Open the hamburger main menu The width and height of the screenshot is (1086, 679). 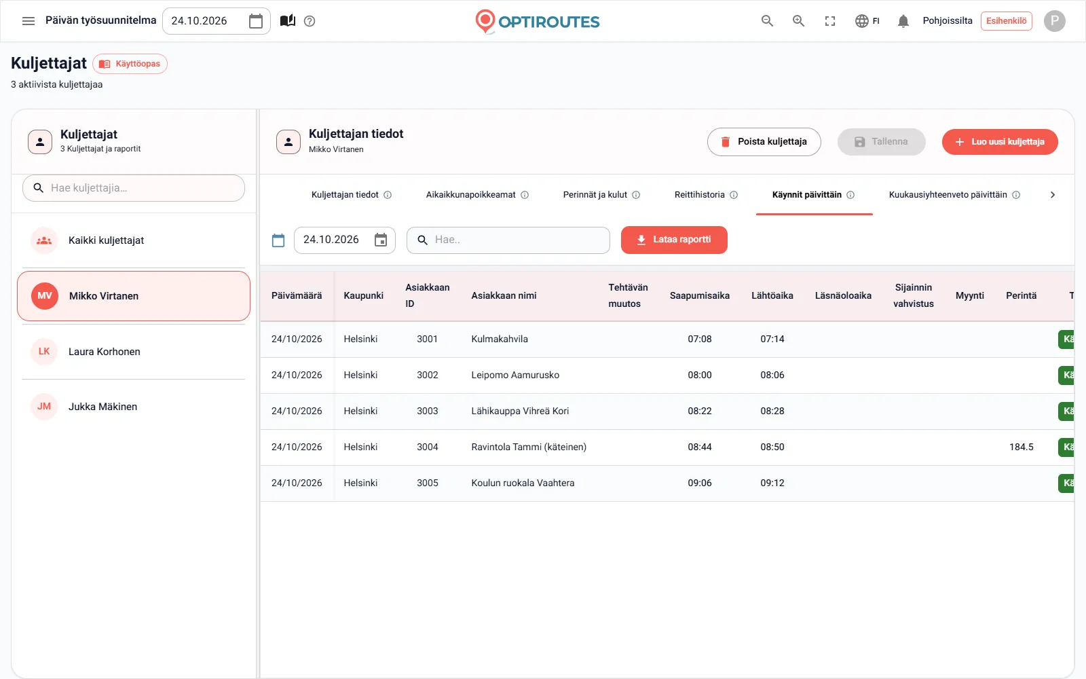tap(29, 21)
